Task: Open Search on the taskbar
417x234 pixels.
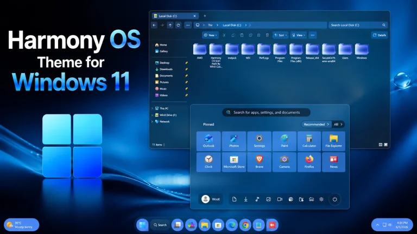Action: [160, 225]
